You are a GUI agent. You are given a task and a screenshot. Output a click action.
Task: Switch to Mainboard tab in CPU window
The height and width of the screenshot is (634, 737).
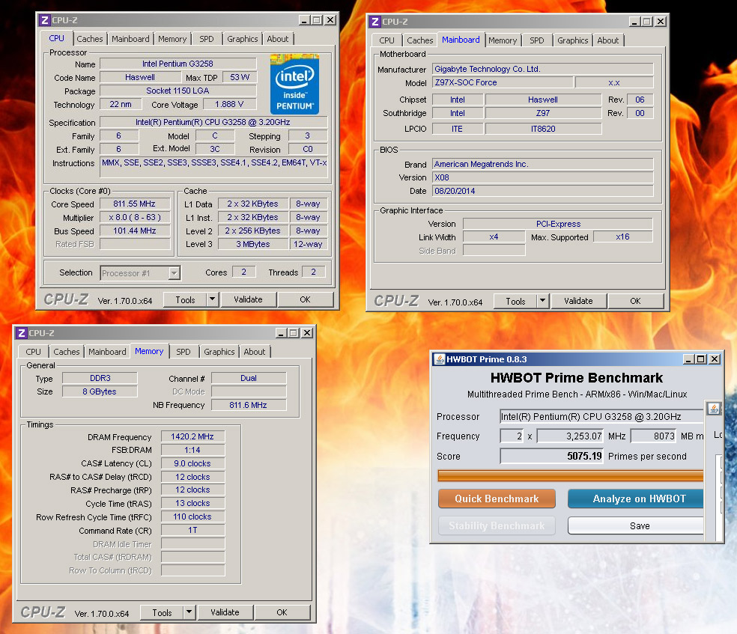point(130,39)
